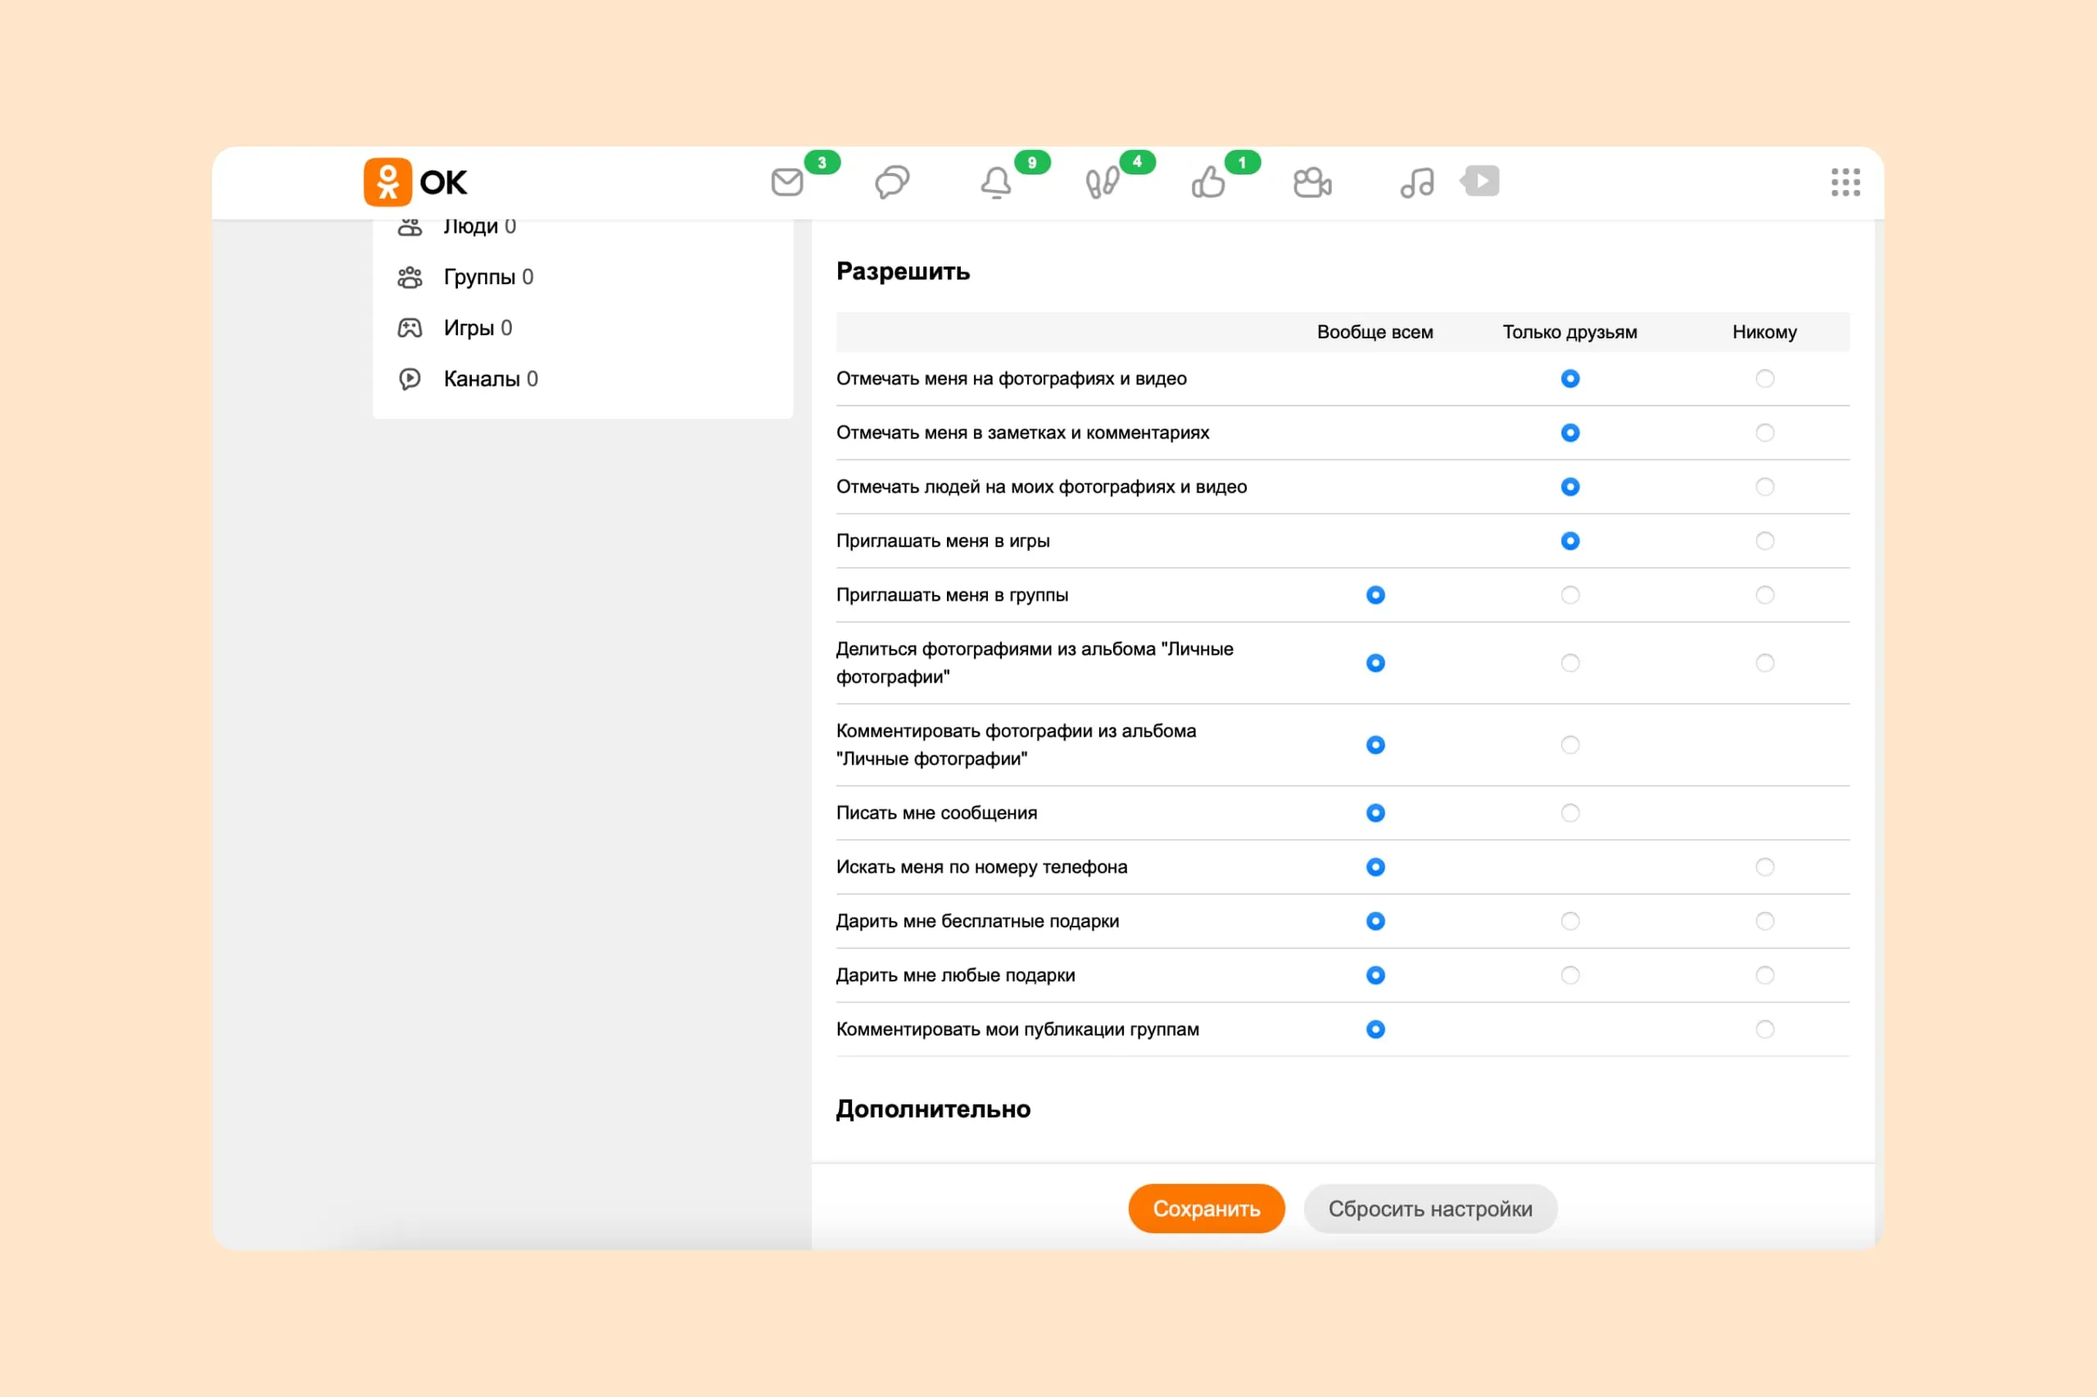Click the Только друзьям column header
2097x1397 pixels.
tap(1569, 333)
